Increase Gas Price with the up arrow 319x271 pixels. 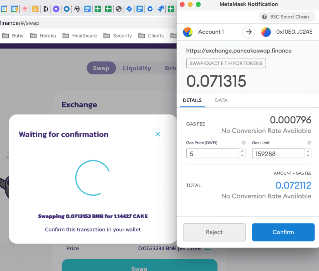click(x=242, y=151)
